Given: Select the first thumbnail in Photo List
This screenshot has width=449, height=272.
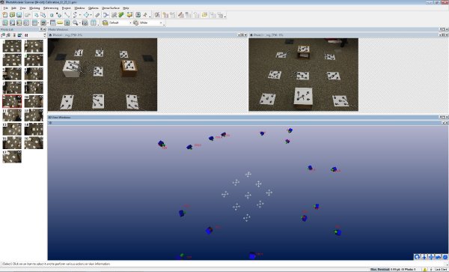Looking at the screenshot, I should tap(12, 46).
